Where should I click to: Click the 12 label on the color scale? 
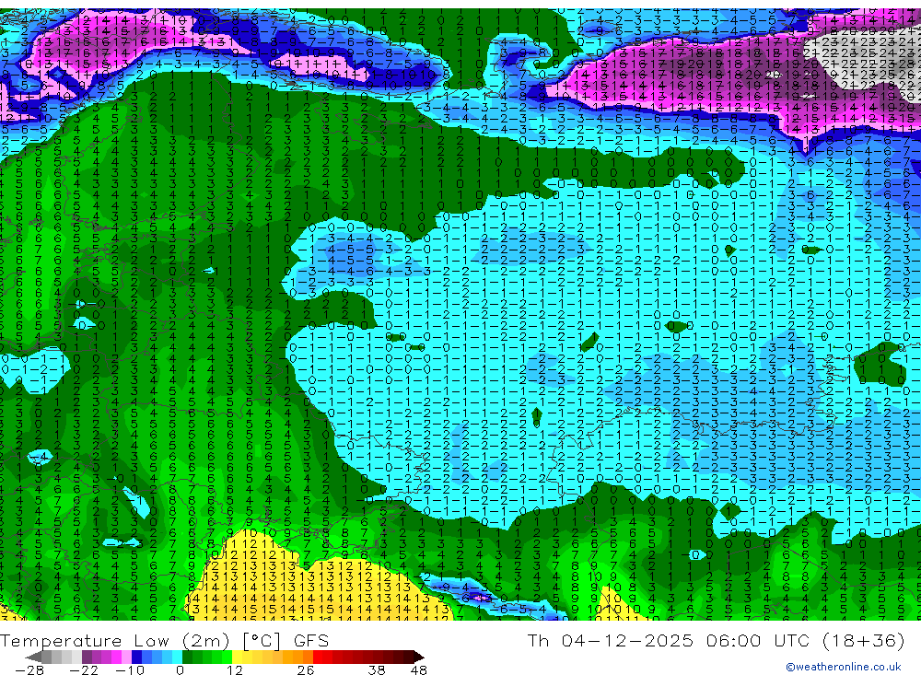tap(234, 669)
